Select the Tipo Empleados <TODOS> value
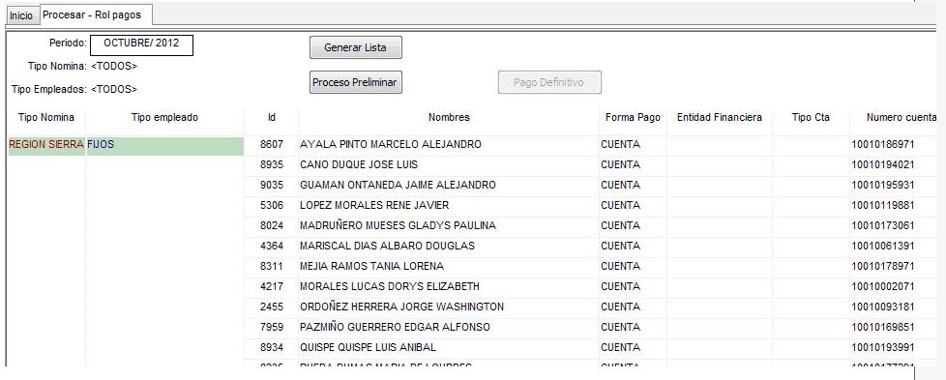The height and width of the screenshot is (380, 946). [x=114, y=89]
